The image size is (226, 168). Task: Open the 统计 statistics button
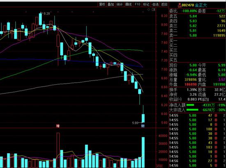tap(120, 5)
